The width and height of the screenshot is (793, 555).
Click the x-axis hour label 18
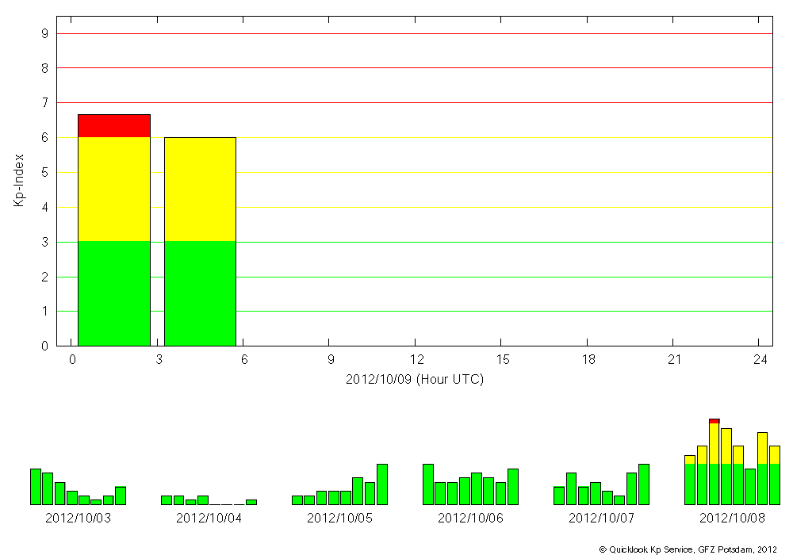[588, 359]
